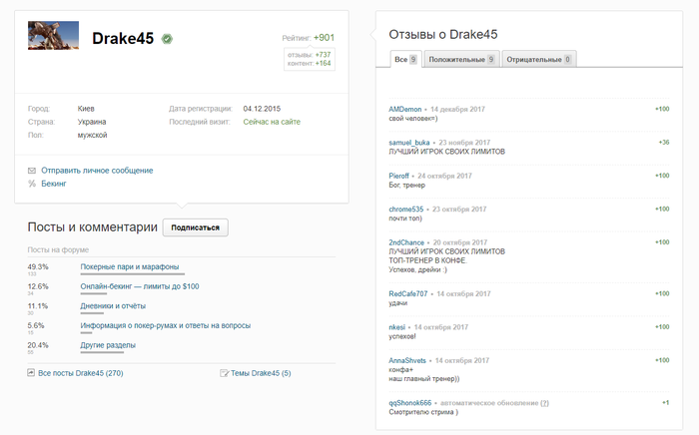Open reviewer qqShonok666's profile
Viewport: 699px width, 435px height.
[410, 403]
